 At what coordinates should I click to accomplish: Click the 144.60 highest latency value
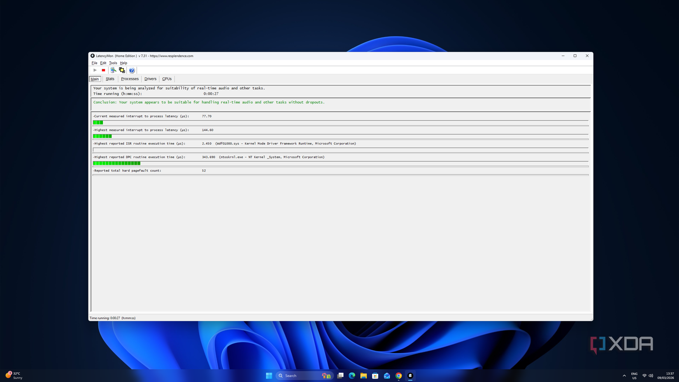207,130
